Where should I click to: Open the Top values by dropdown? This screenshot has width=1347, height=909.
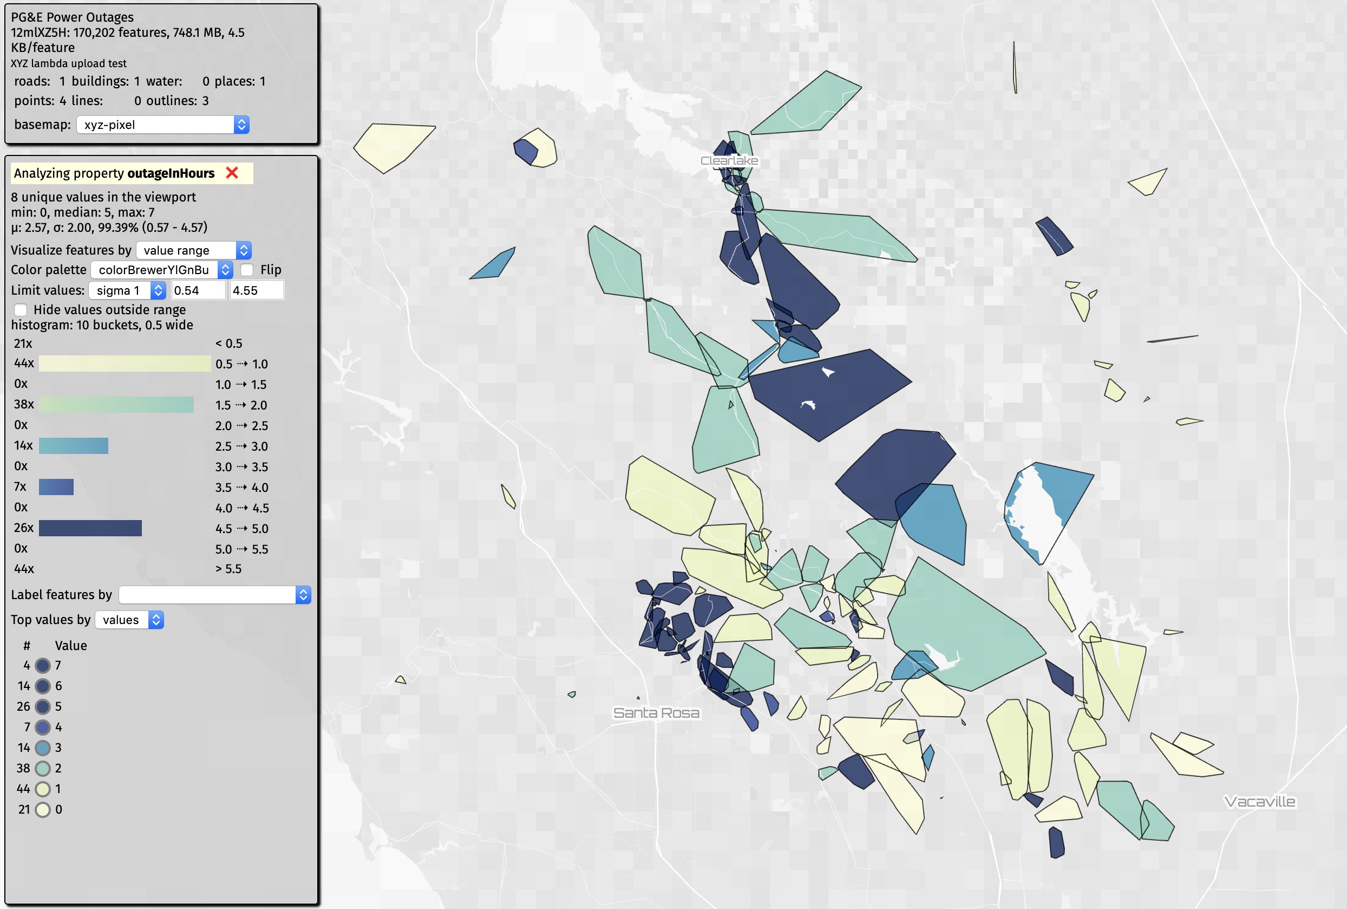[x=129, y=620]
